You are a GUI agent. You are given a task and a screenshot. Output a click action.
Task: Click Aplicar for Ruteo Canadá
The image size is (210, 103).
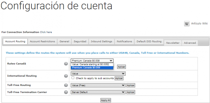122,67
